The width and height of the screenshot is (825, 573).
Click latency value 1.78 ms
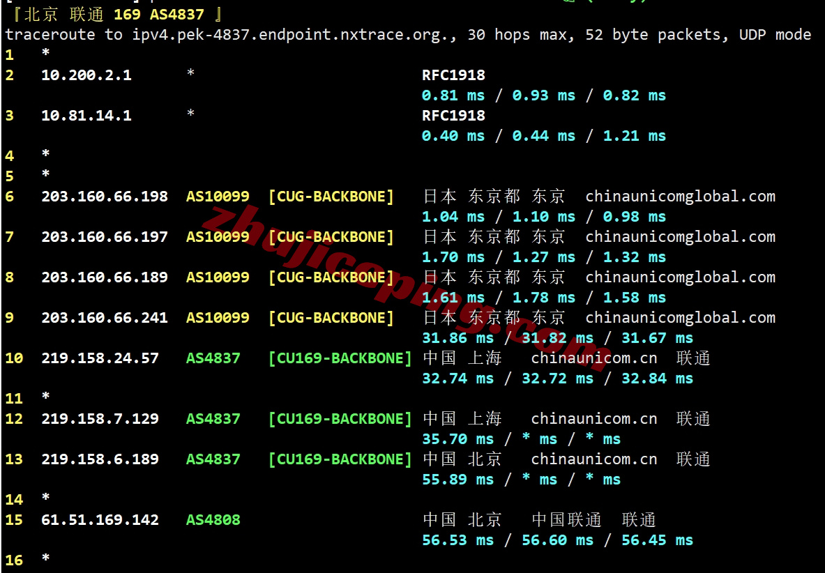click(544, 298)
